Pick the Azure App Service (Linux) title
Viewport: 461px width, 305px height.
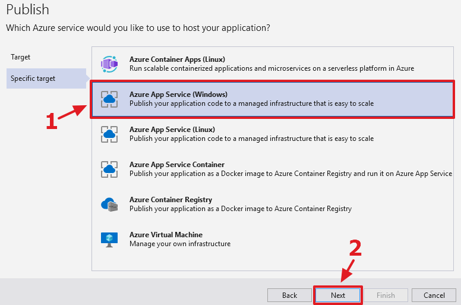[172, 130]
